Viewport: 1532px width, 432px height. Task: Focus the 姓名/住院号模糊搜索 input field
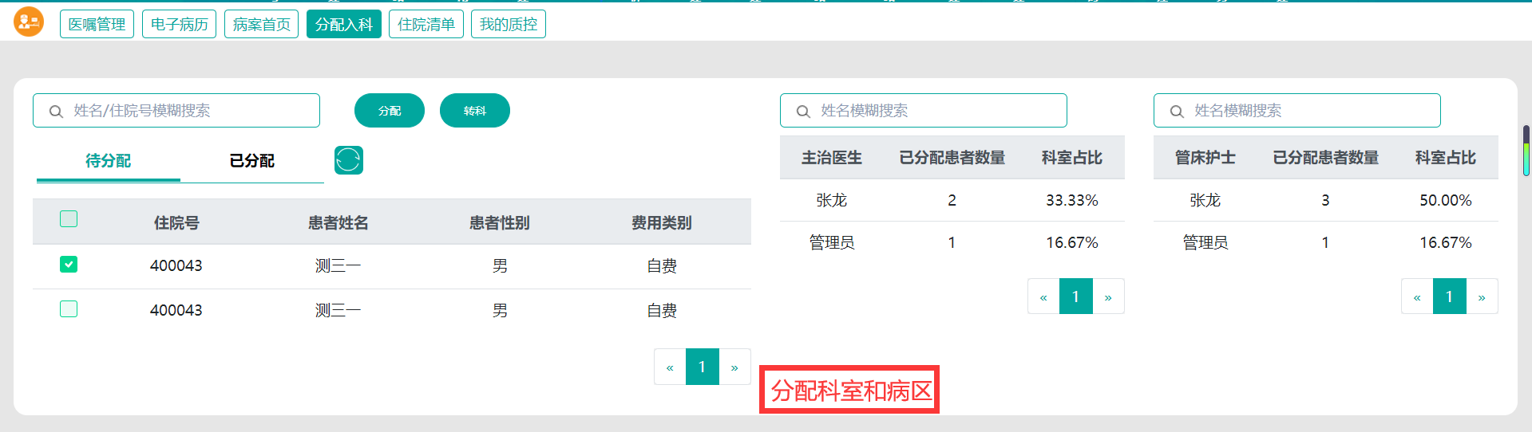(x=176, y=111)
